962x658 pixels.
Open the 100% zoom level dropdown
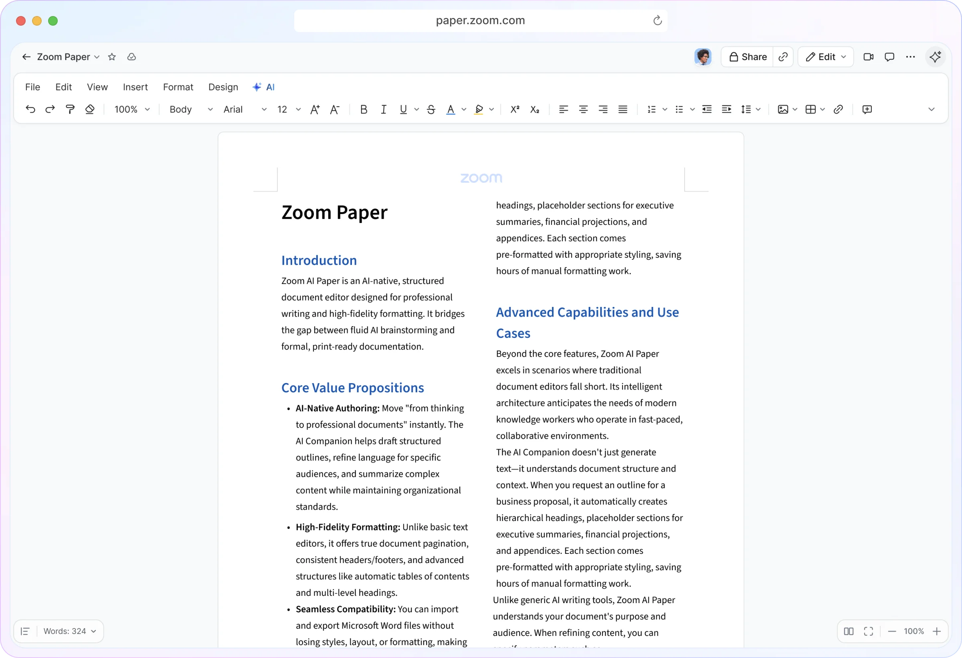coord(132,109)
